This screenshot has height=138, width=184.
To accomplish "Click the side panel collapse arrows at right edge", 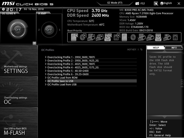I will point(182,87).
